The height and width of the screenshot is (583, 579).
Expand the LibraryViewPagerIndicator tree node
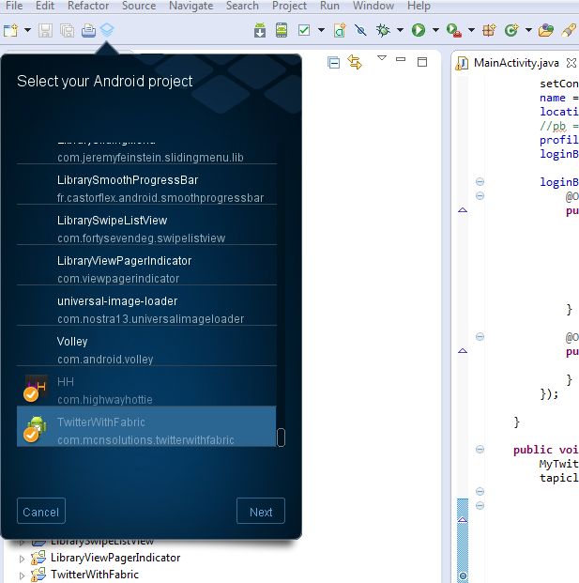point(23,558)
